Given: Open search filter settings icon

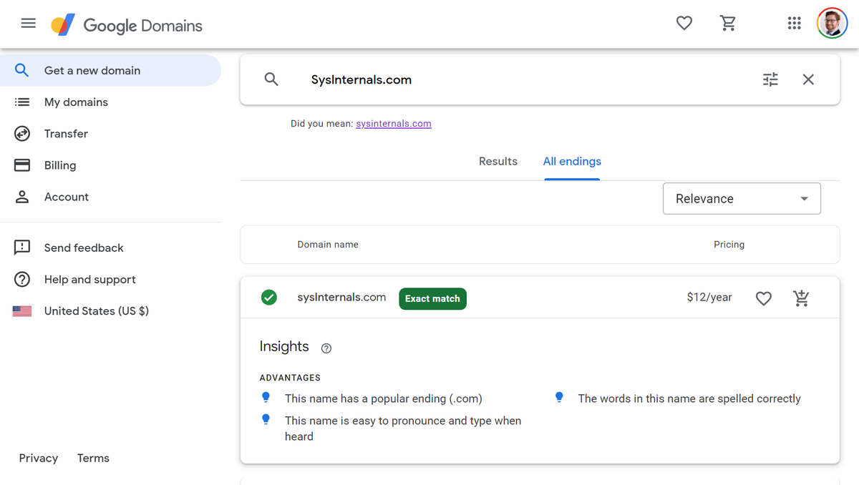Looking at the screenshot, I should [770, 79].
